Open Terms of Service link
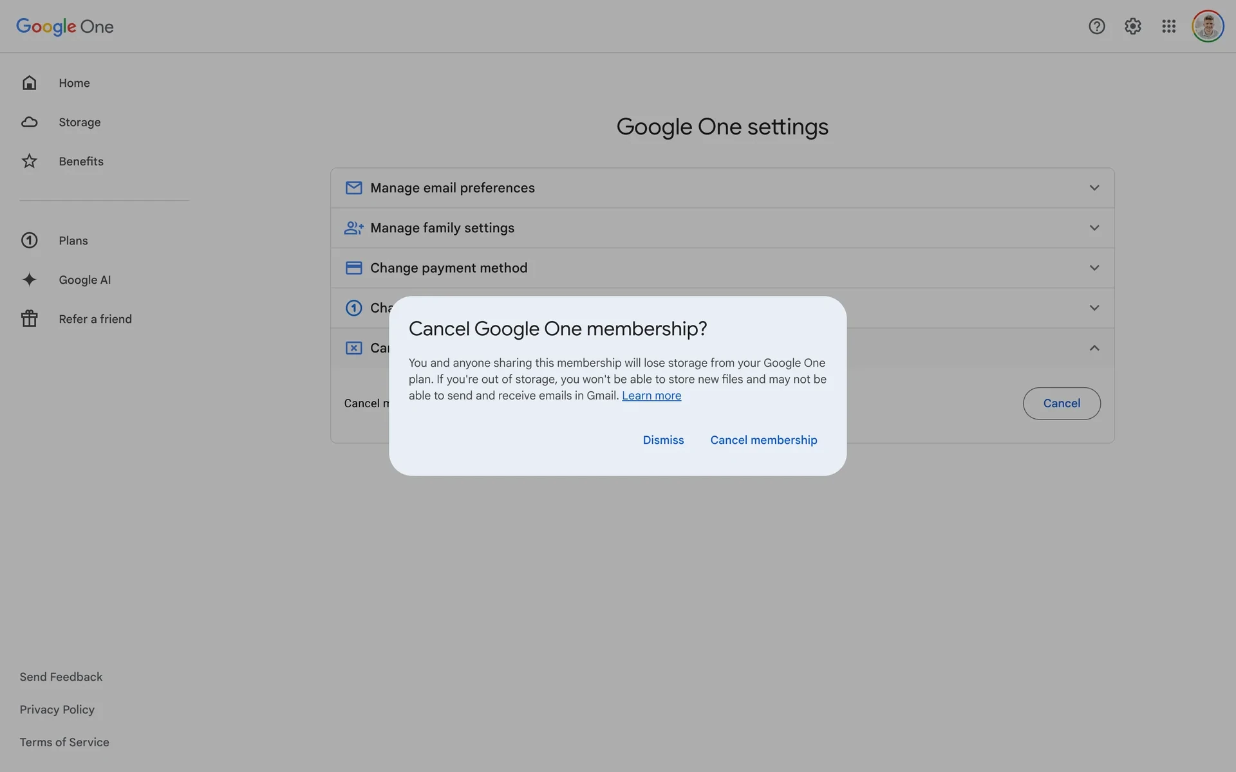 [x=64, y=742]
